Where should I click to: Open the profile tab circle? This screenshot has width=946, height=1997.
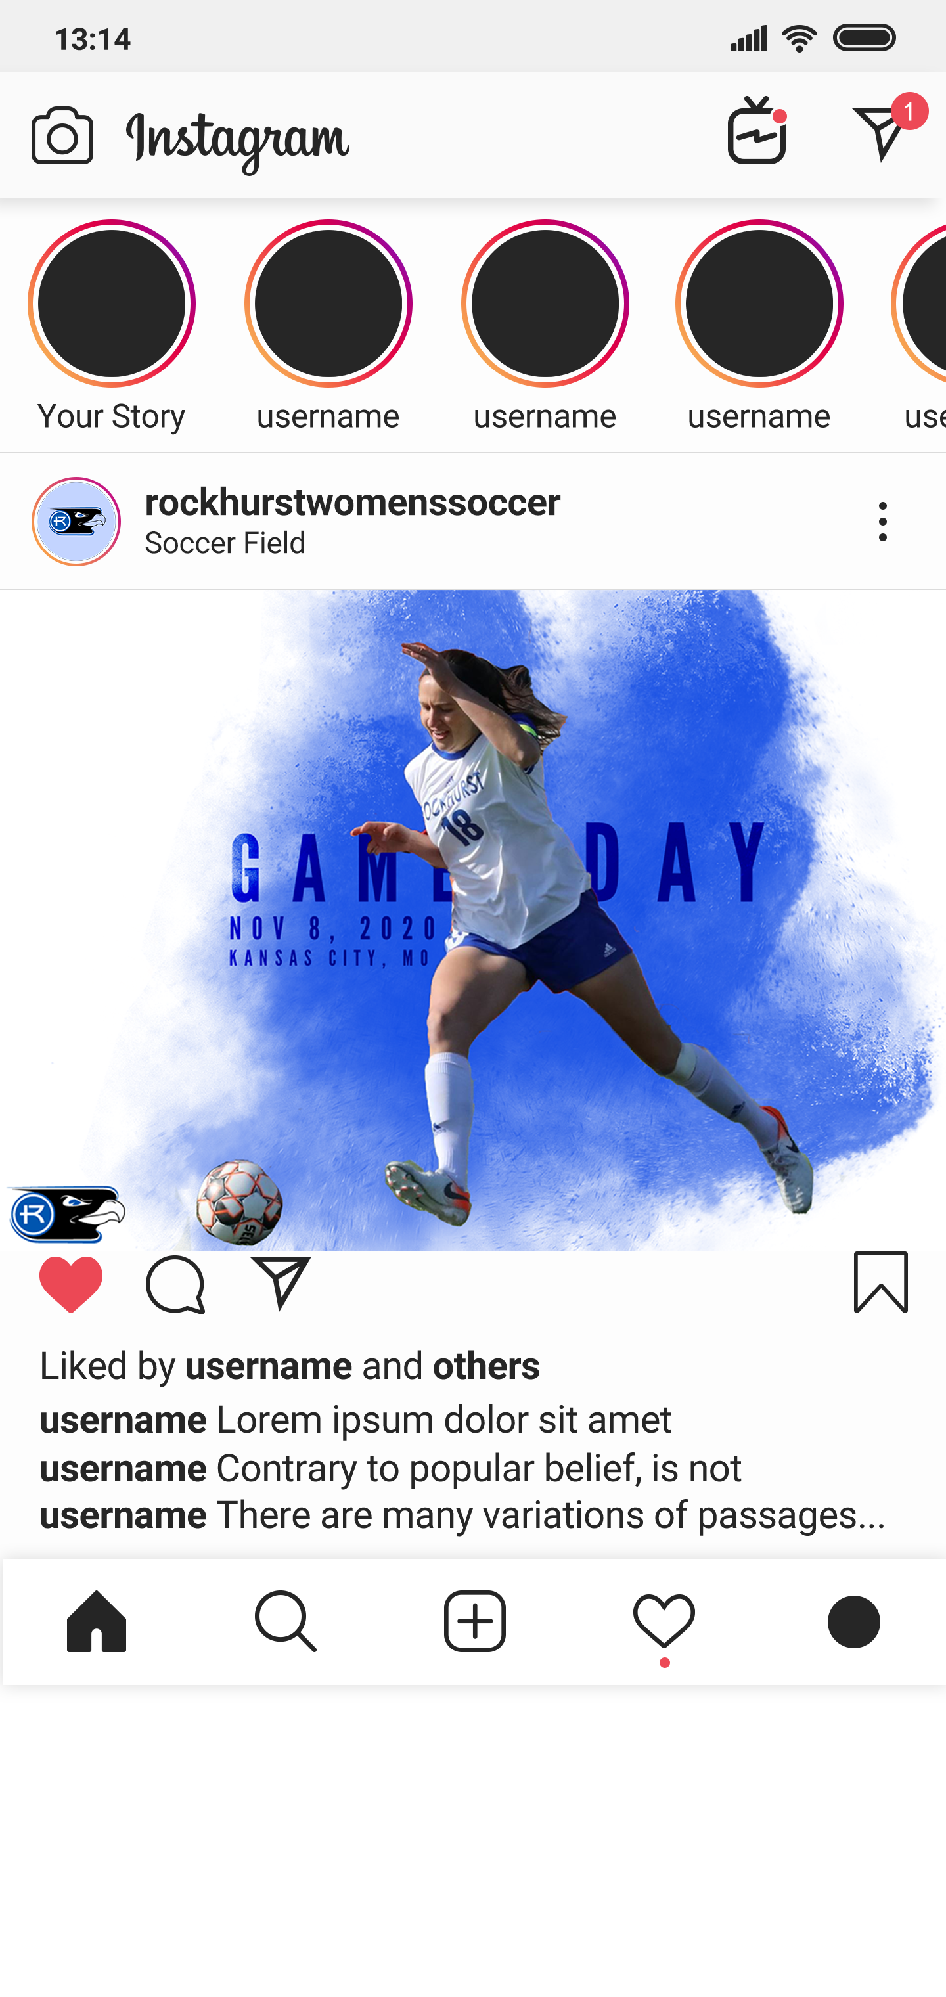(854, 1621)
